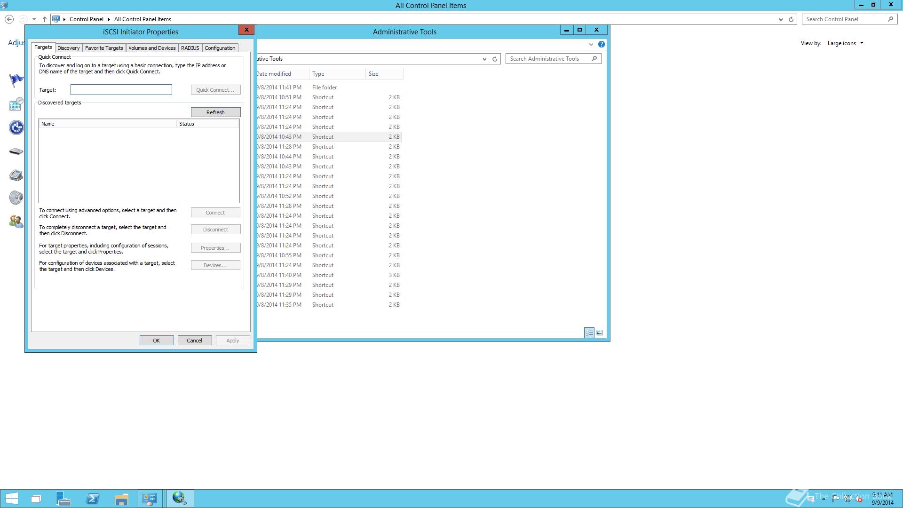
Task: Click Refresh in Discovered targets
Action: 215,112
